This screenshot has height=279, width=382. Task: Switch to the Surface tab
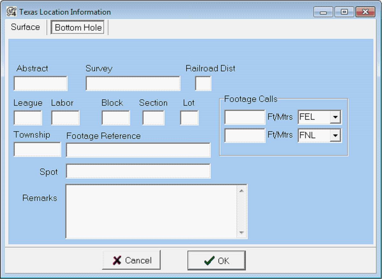[x=25, y=27]
